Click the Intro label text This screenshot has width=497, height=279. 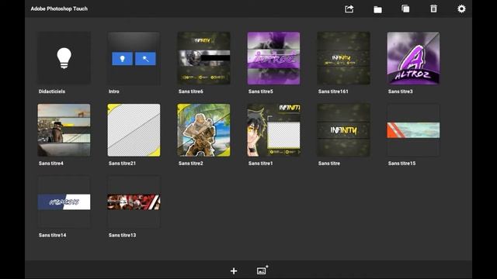pyautogui.click(x=114, y=91)
